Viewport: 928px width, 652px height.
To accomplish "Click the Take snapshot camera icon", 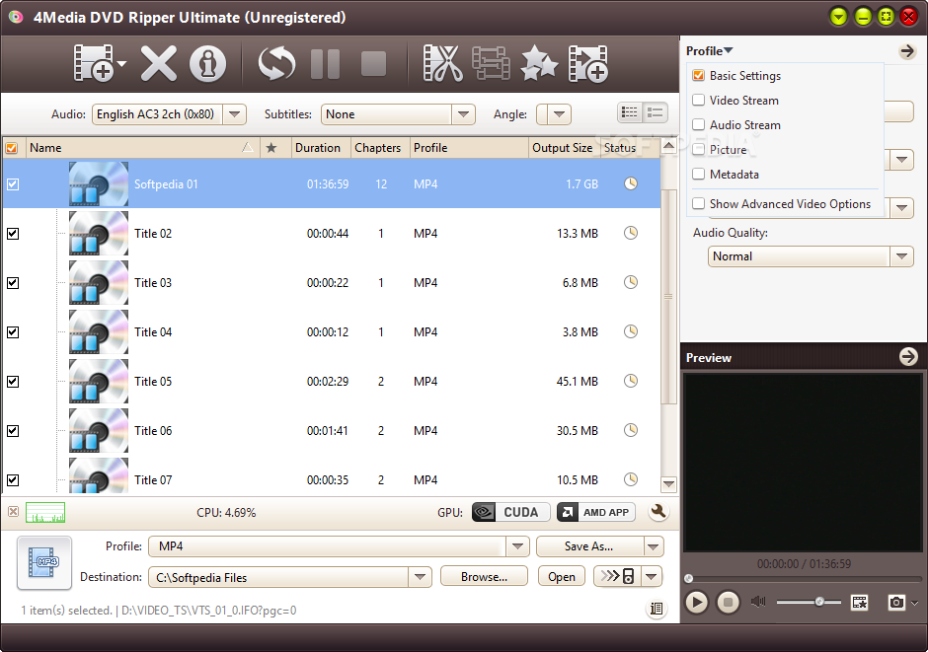I will 896,603.
